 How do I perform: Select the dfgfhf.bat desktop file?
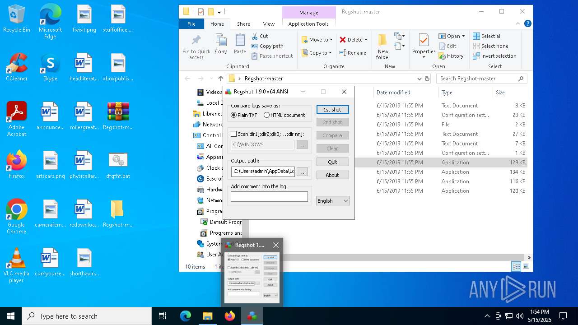coord(118,165)
